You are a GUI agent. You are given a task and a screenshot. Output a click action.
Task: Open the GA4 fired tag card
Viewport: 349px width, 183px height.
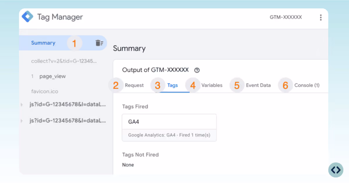(x=169, y=128)
